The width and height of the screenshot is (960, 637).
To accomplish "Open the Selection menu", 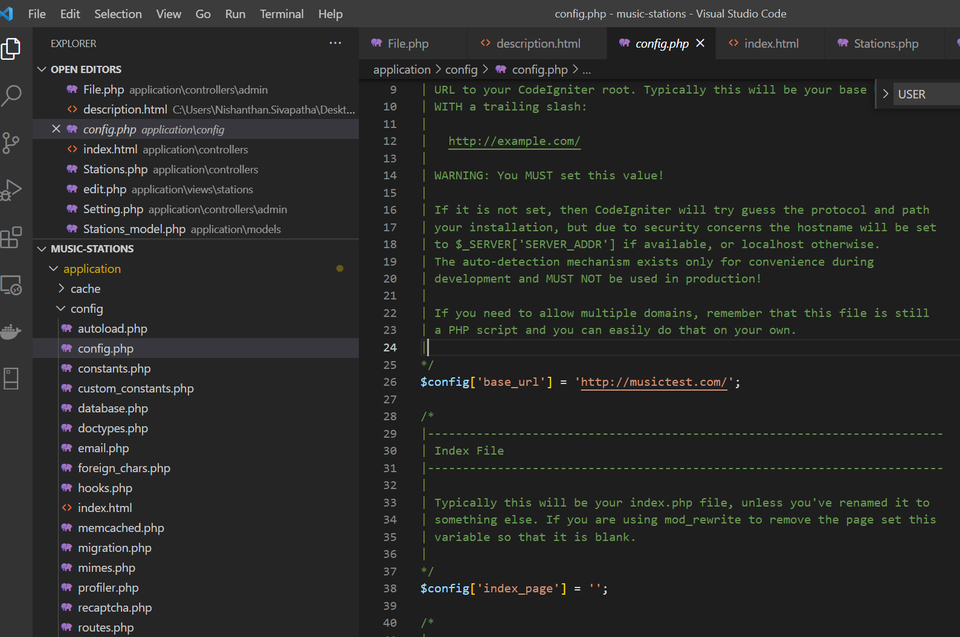I will [118, 13].
